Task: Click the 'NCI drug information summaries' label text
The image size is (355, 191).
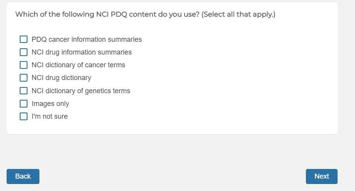Action: coord(82,52)
